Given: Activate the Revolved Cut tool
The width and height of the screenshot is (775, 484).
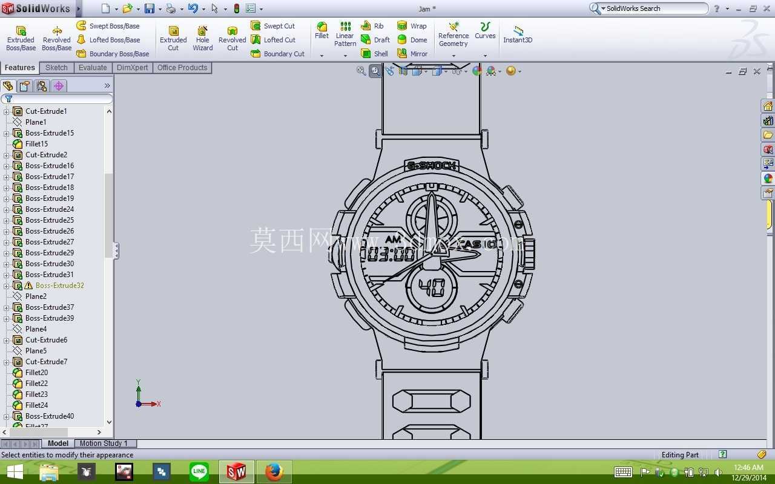Looking at the screenshot, I should click(232, 39).
